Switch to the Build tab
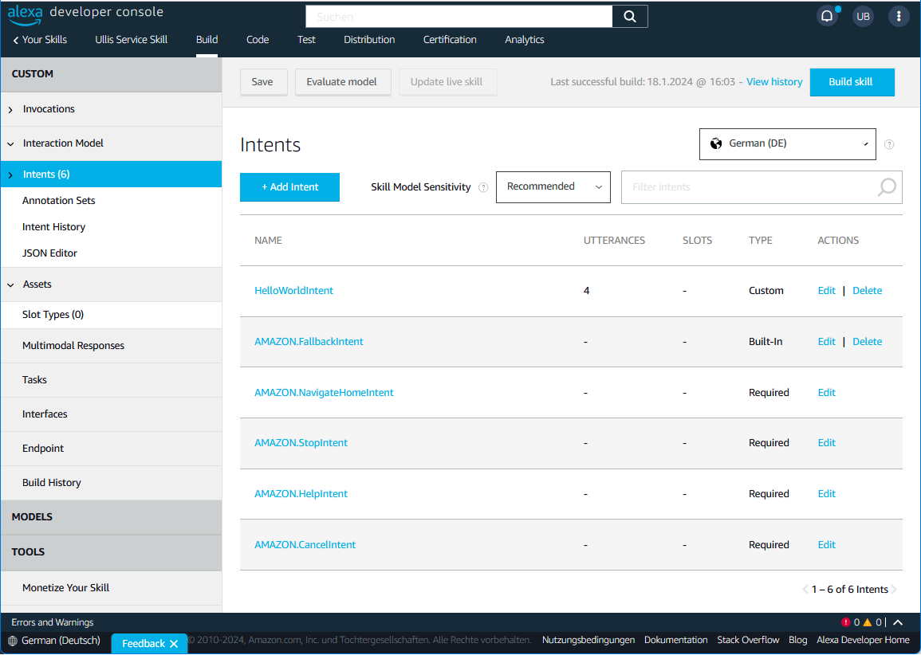The height and width of the screenshot is (655, 921). click(x=207, y=39)
